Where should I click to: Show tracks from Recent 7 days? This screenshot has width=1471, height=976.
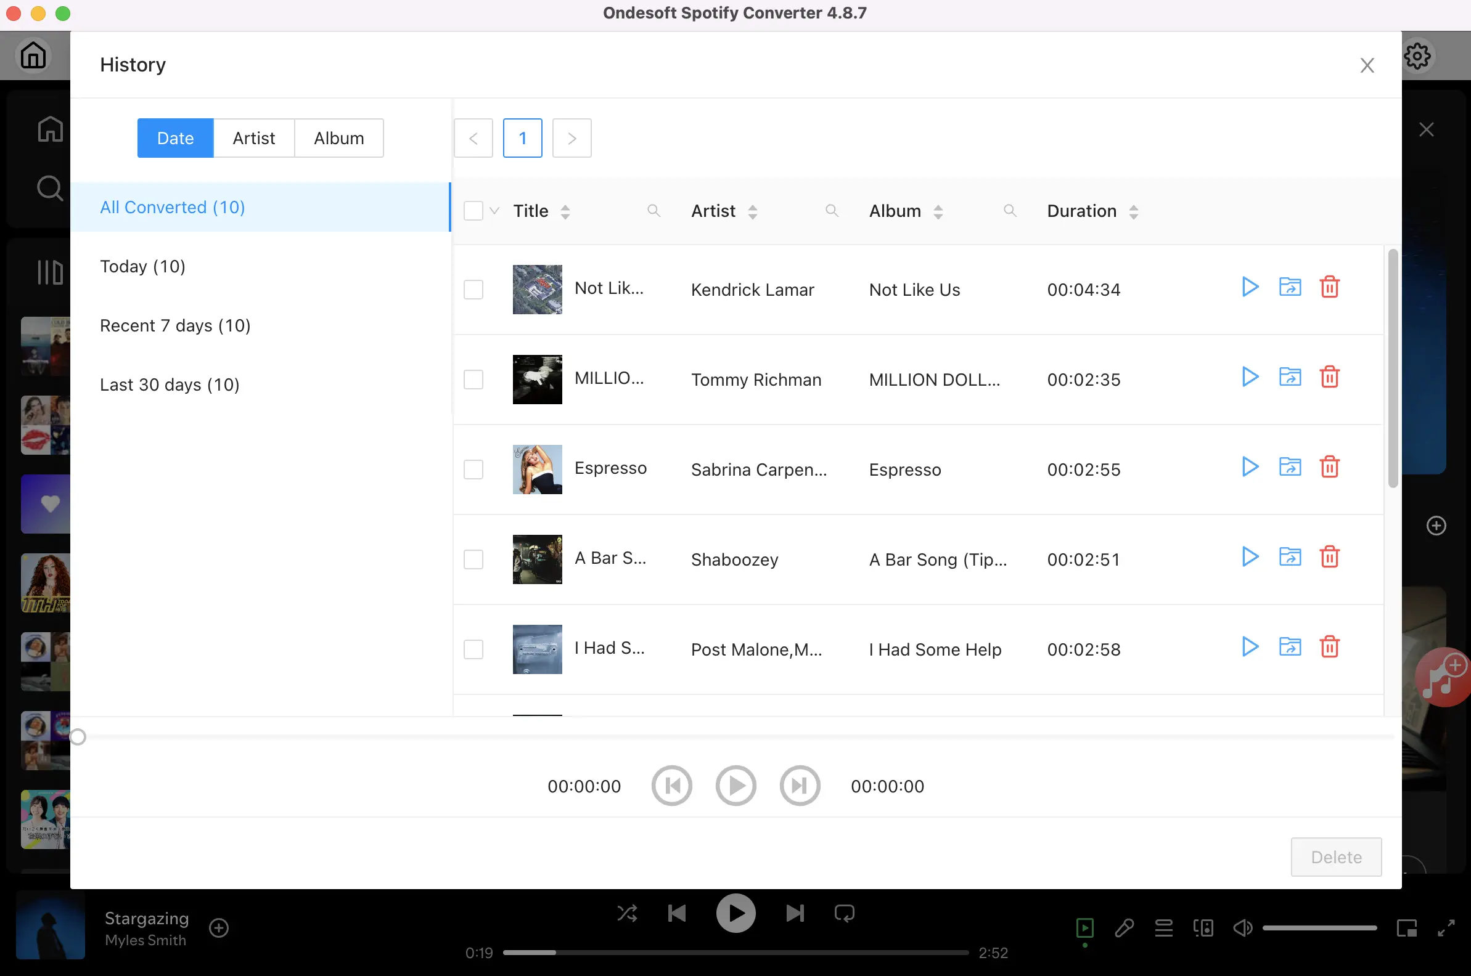coord(175,325)
